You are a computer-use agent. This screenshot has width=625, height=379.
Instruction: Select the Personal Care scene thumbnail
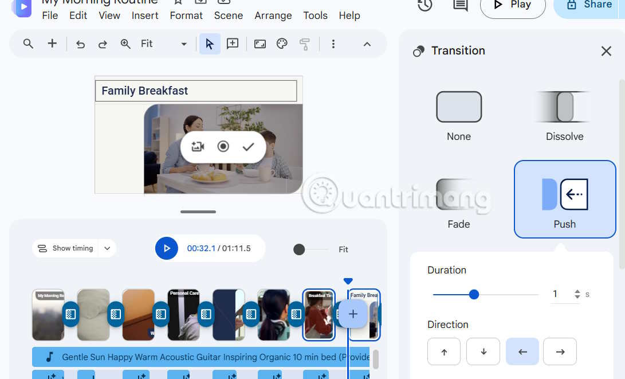tap(183, 314)
